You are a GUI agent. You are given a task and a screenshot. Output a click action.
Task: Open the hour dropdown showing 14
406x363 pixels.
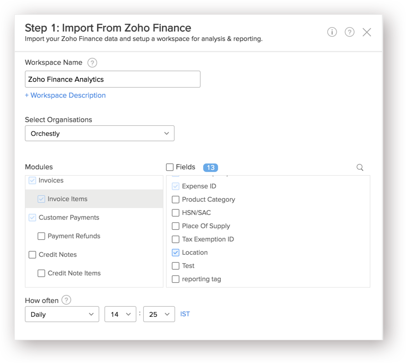(120, 314)
